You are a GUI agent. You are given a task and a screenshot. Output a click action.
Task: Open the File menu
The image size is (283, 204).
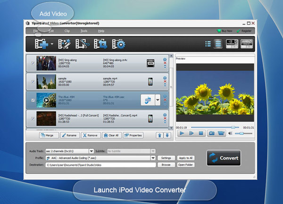point(35,31)
